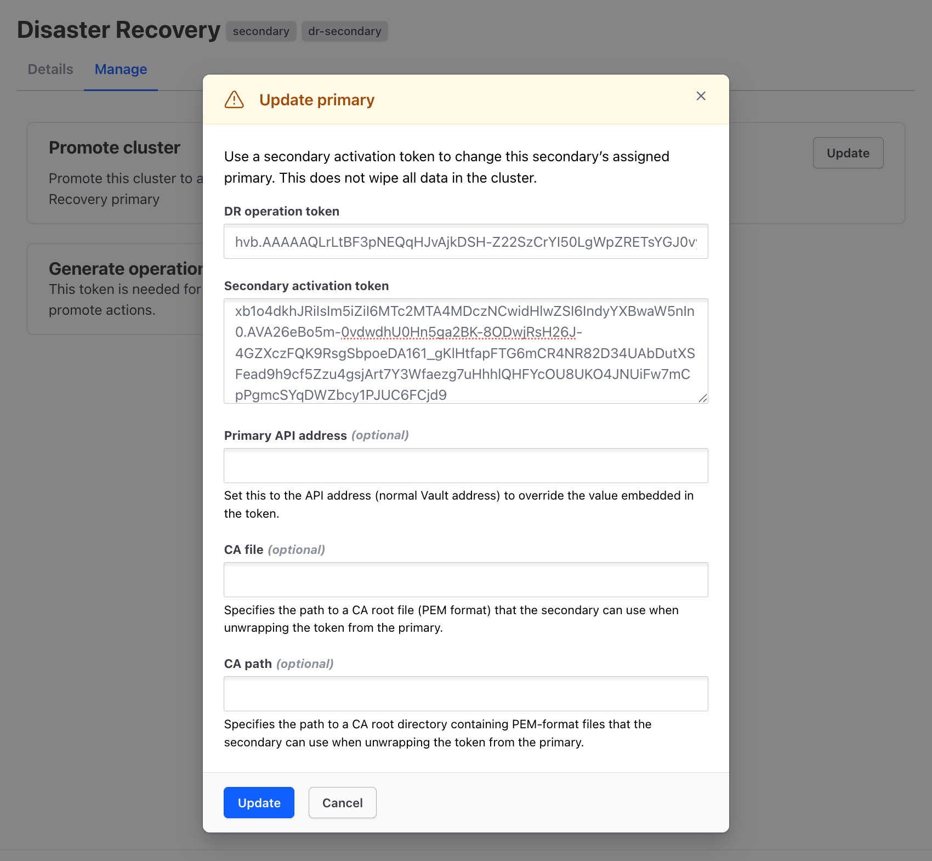Click the CA file input field
932x861 pixels.
[465, 579]
